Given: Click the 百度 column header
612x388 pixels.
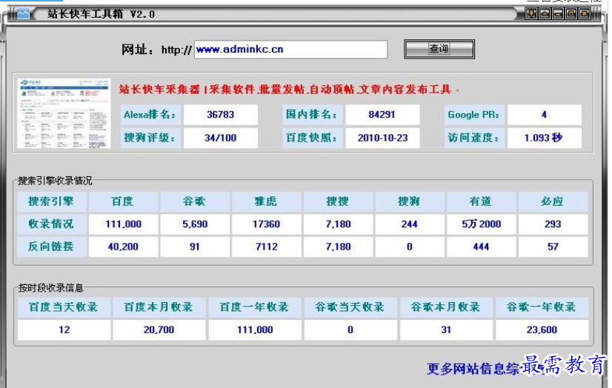Looking at the screenshot, I should pyautogui.click(x=123, y=201).
